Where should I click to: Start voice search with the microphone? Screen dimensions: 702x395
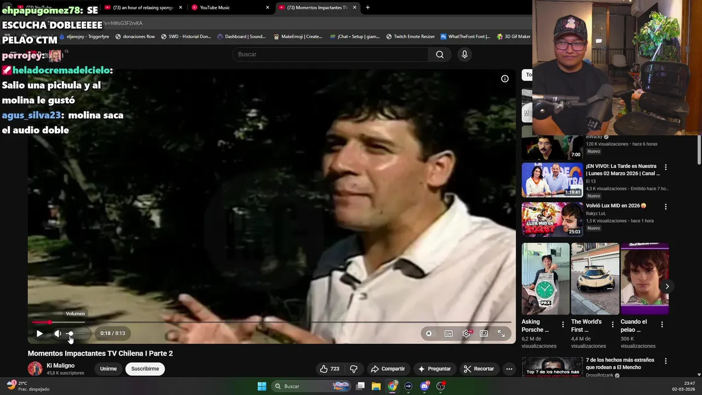[465, 54]
